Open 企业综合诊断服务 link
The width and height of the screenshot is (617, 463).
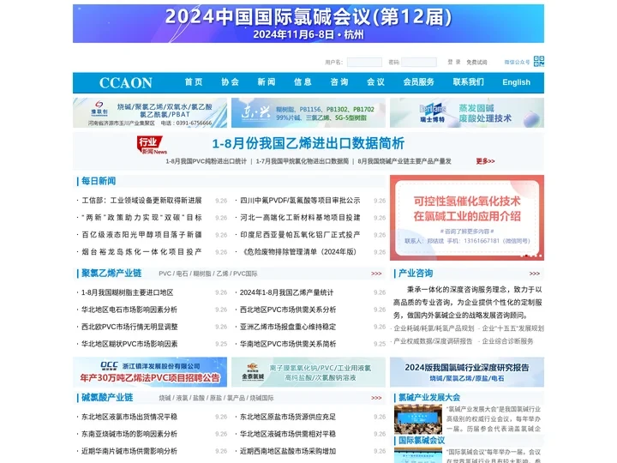pos(507,341)
